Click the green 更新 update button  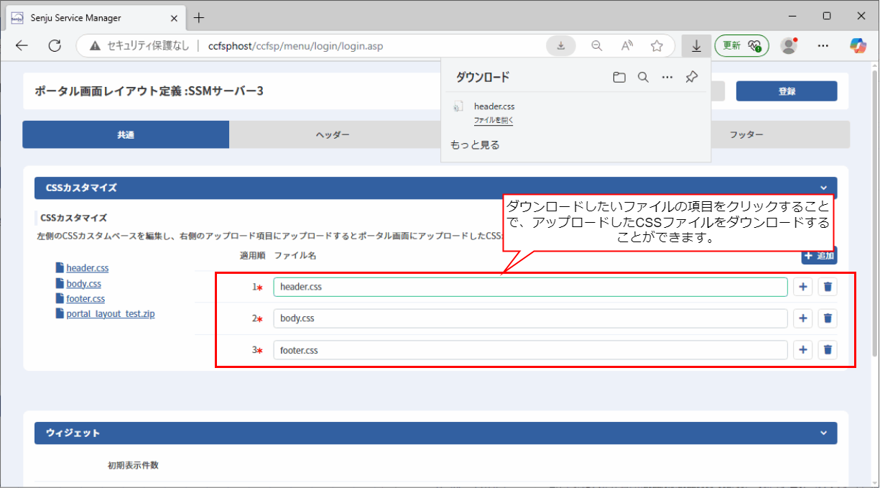click(741, 46)
